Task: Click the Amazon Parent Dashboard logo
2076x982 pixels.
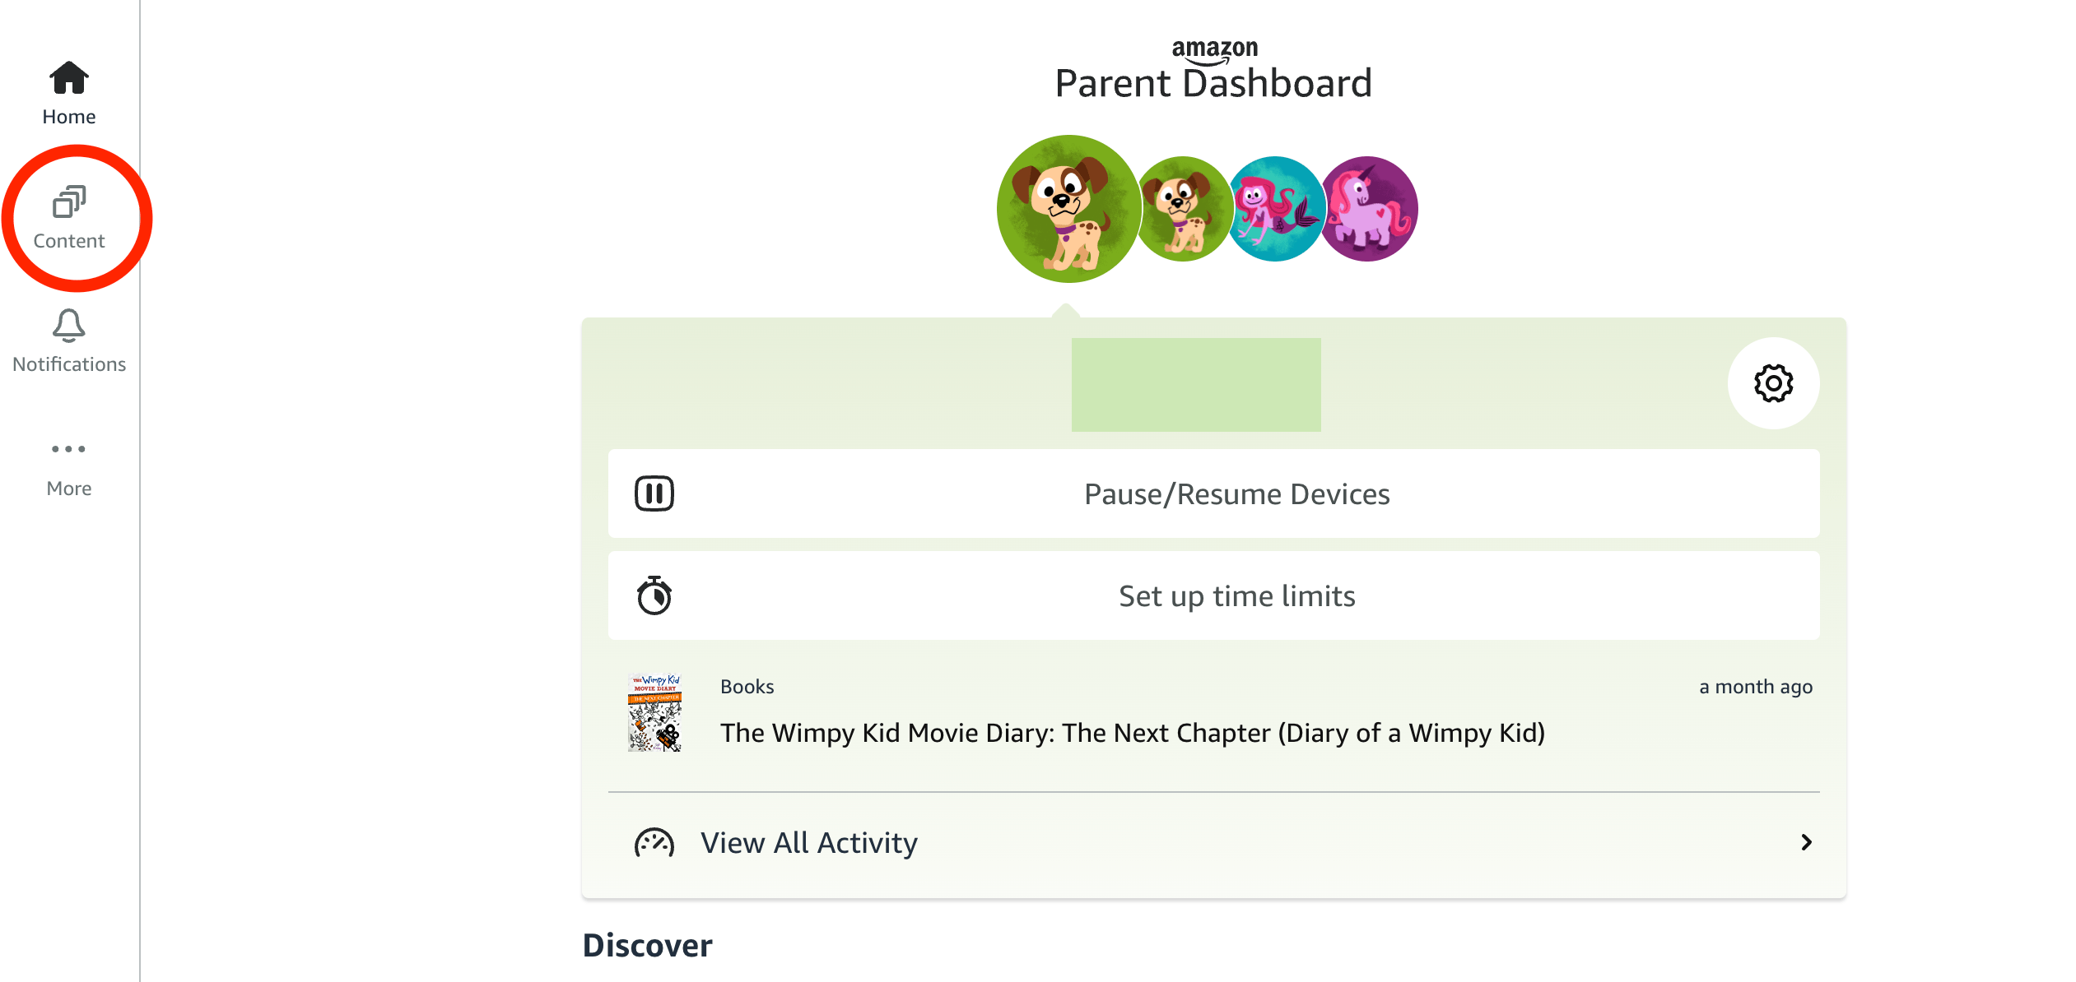Action: [1213, 72]
